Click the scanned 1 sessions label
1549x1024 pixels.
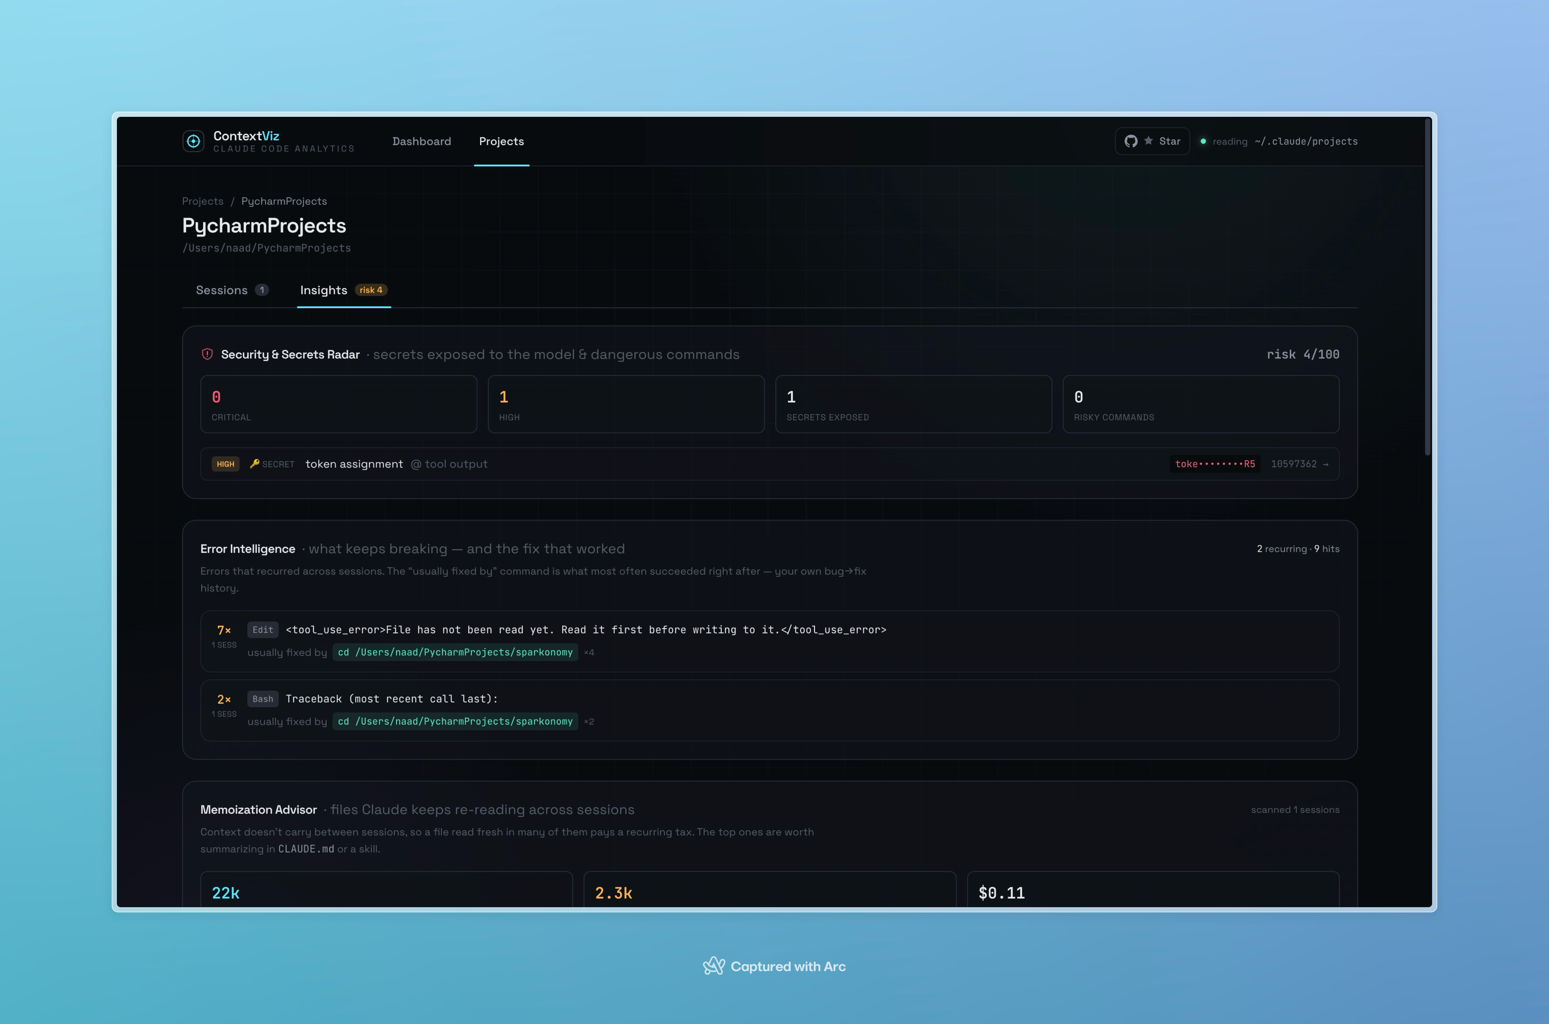pos(1295,810)
